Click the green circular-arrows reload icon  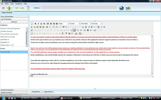coord(28,8)
